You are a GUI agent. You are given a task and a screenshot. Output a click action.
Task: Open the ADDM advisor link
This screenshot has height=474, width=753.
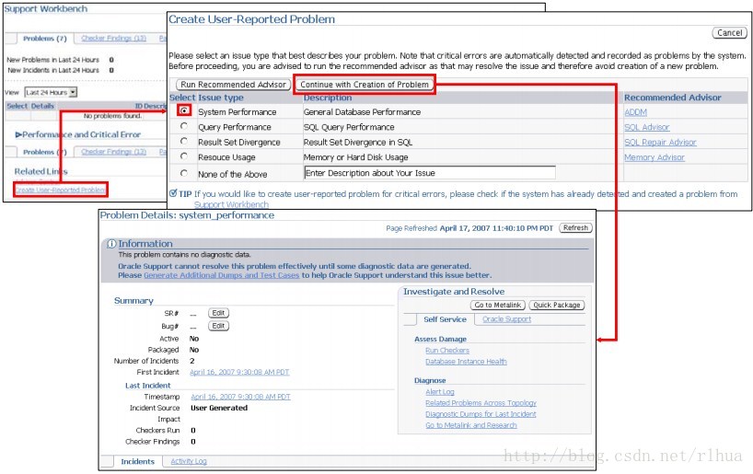(635, 112)
